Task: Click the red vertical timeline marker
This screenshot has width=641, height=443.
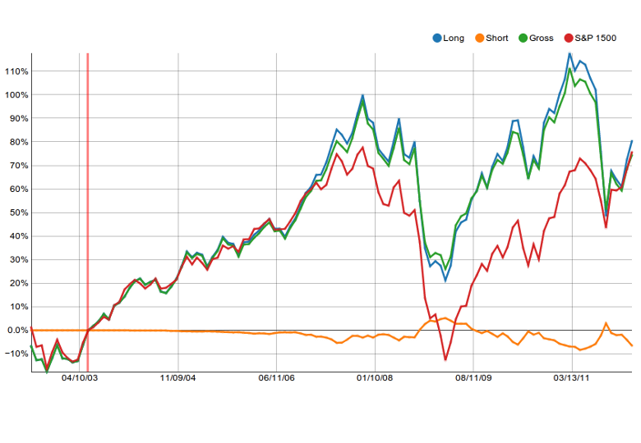Action: (x=87, y=212)
